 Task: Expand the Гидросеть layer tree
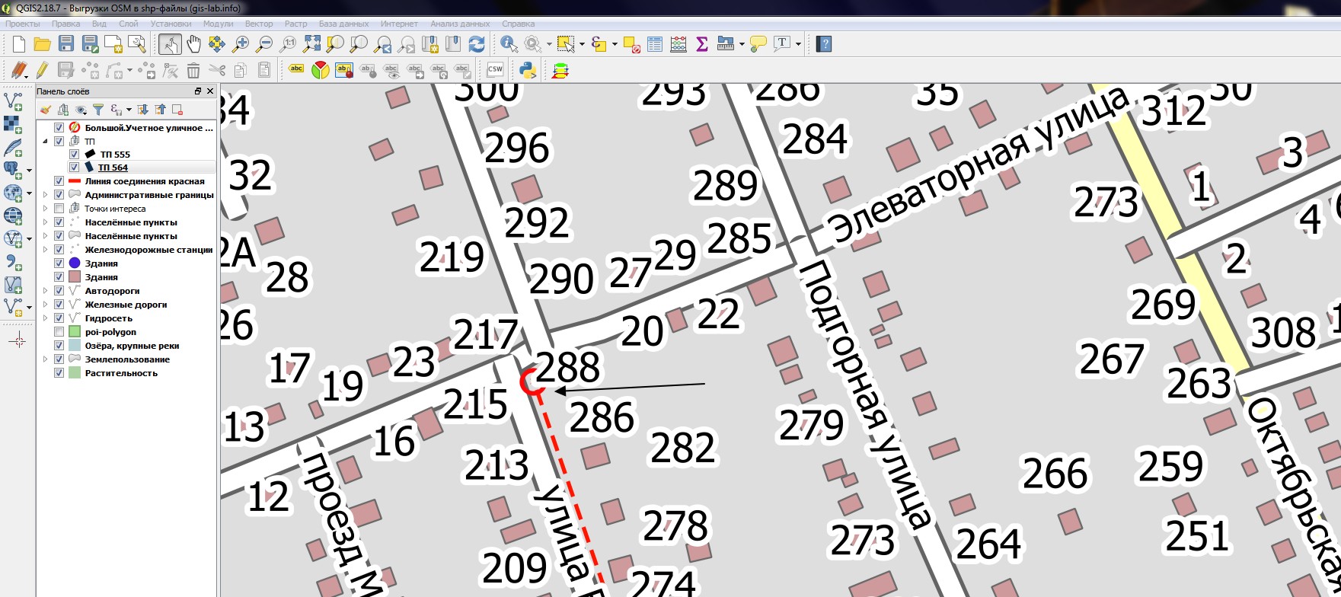pos(45,318)
